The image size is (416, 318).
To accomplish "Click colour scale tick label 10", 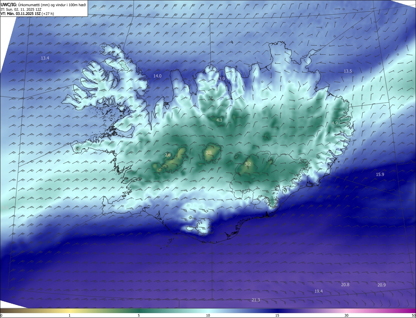I will 208,315.
